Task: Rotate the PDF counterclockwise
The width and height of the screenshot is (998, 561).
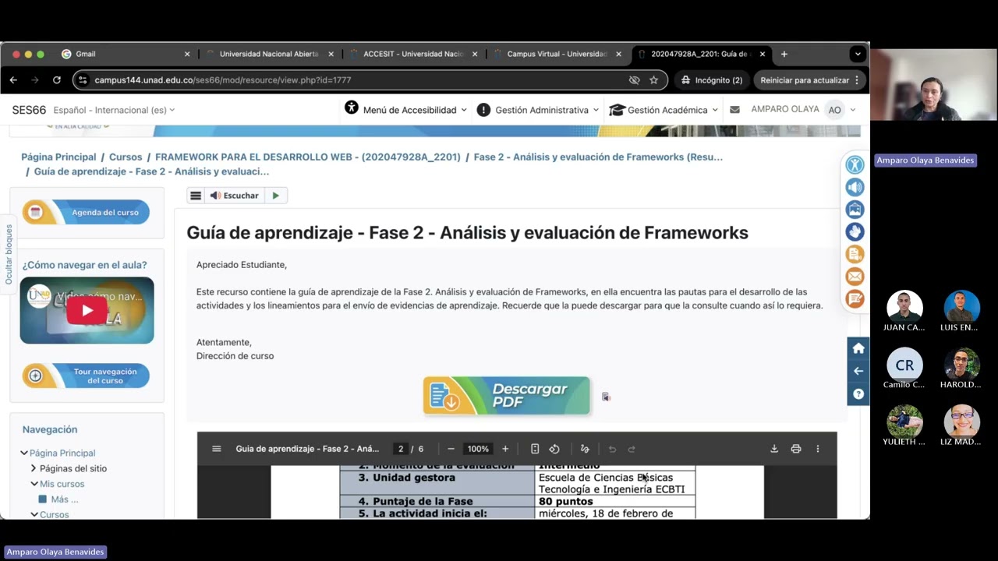Action: click(554, 449)
